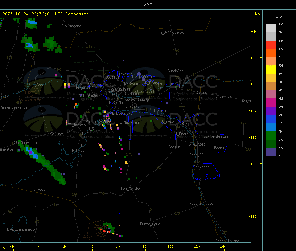Pick the dark green 10-20 dBZ legend swatch
This screenshot has height=251, width=296.
(271, 144)
